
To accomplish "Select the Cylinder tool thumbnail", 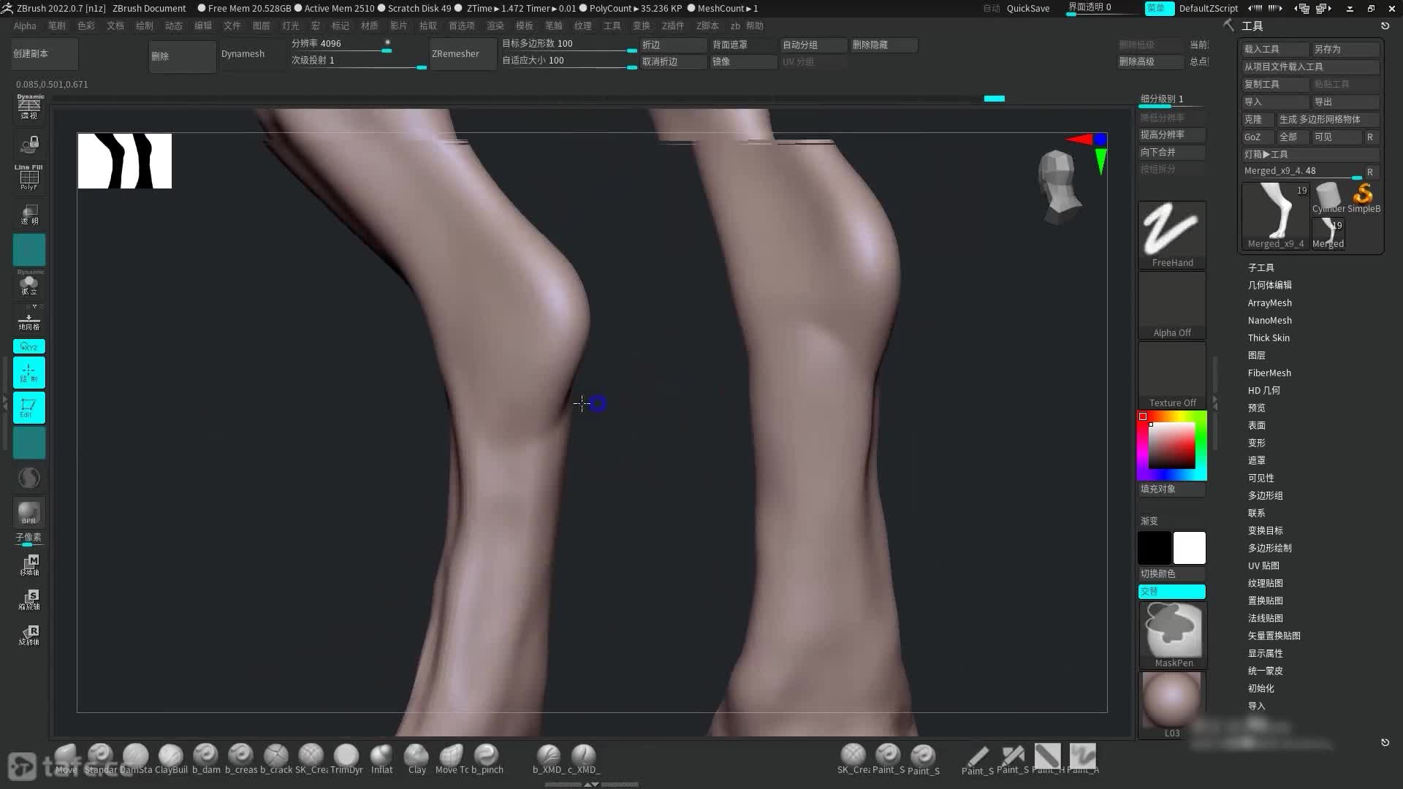I will (1328, 198).
